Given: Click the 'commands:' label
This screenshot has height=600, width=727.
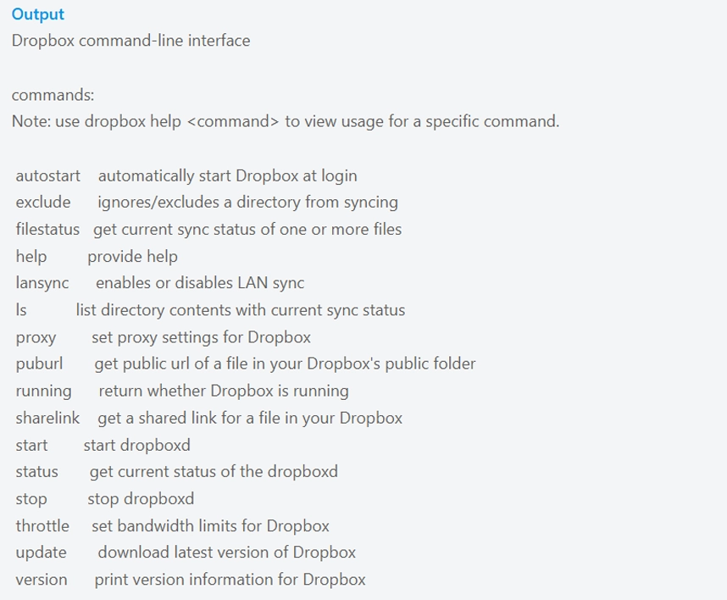Looking at the screenshot, I should point(53,95).
